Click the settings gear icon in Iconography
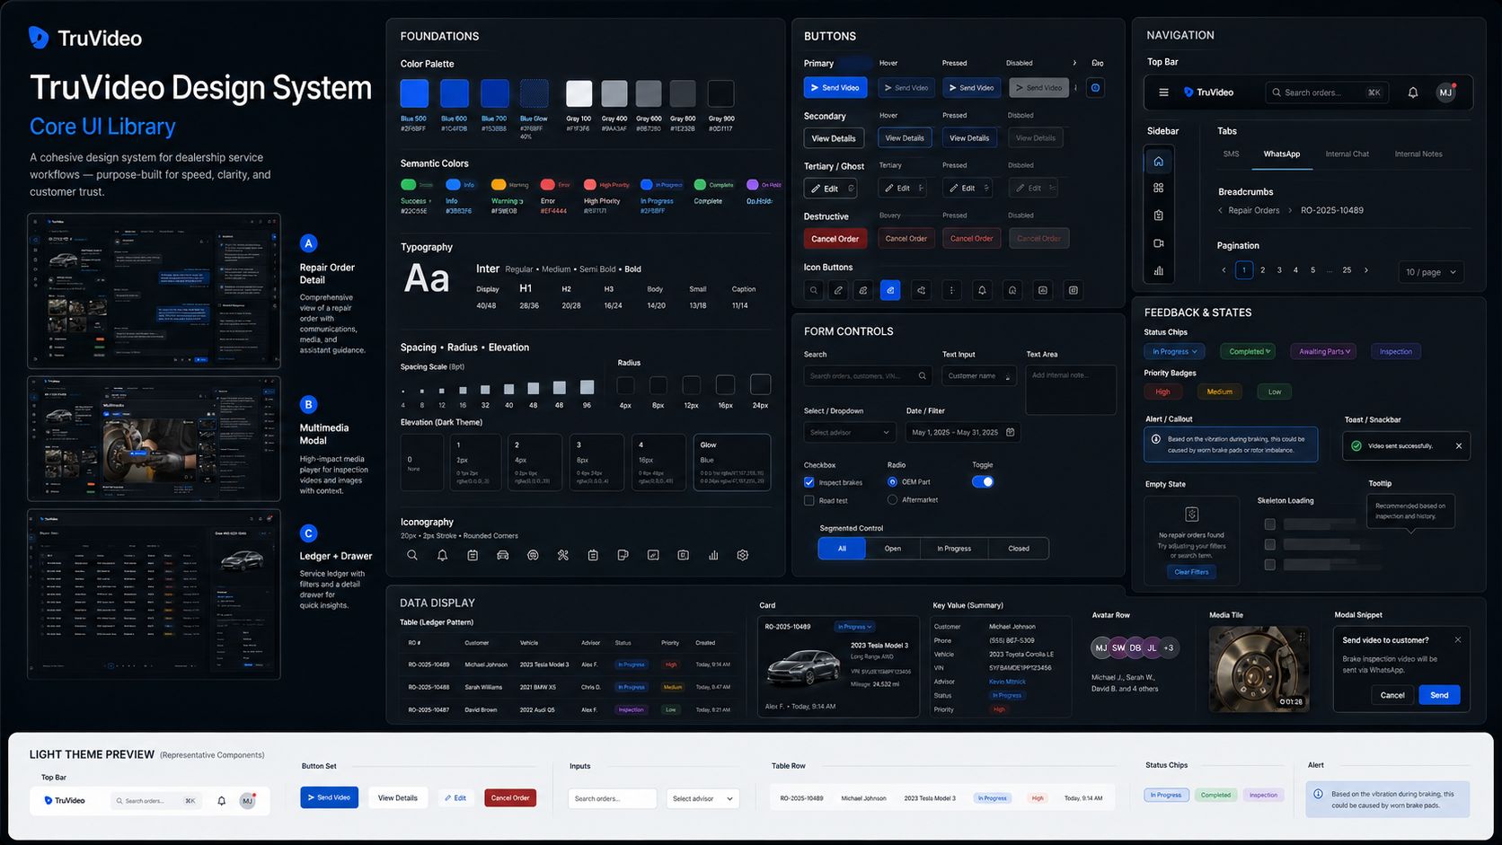This screenshot has height=845, width=1502. [x=743, y=555]
